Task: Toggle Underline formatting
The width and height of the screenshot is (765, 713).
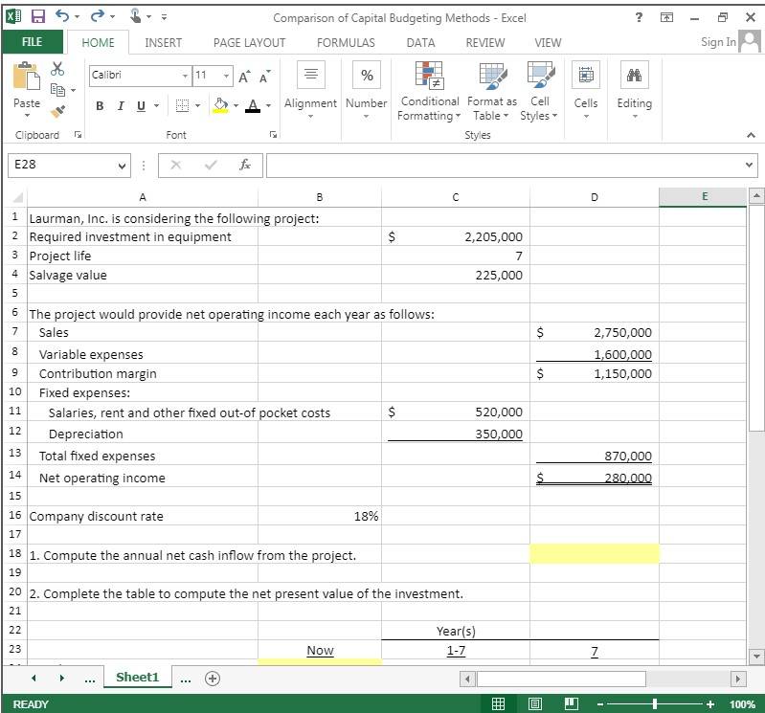Action: (141, 106)
